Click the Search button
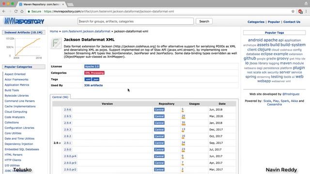The width and height of the screenshot is (310, 174). [204, 21]
